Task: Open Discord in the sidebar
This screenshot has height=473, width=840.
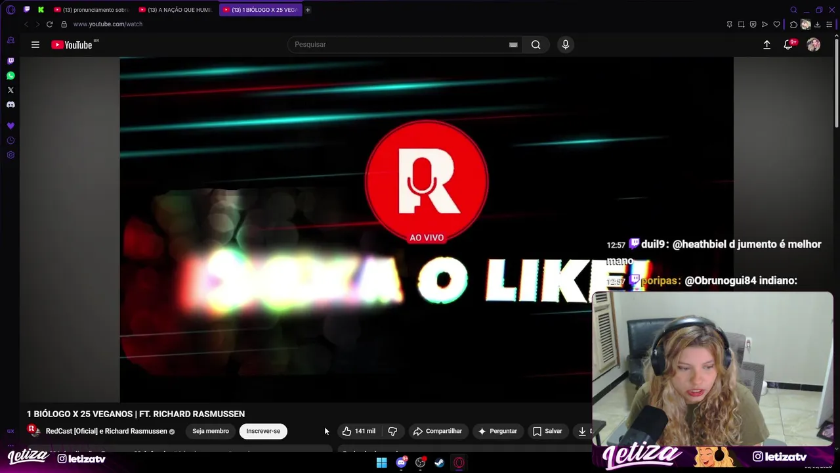Action: [10, 104]
